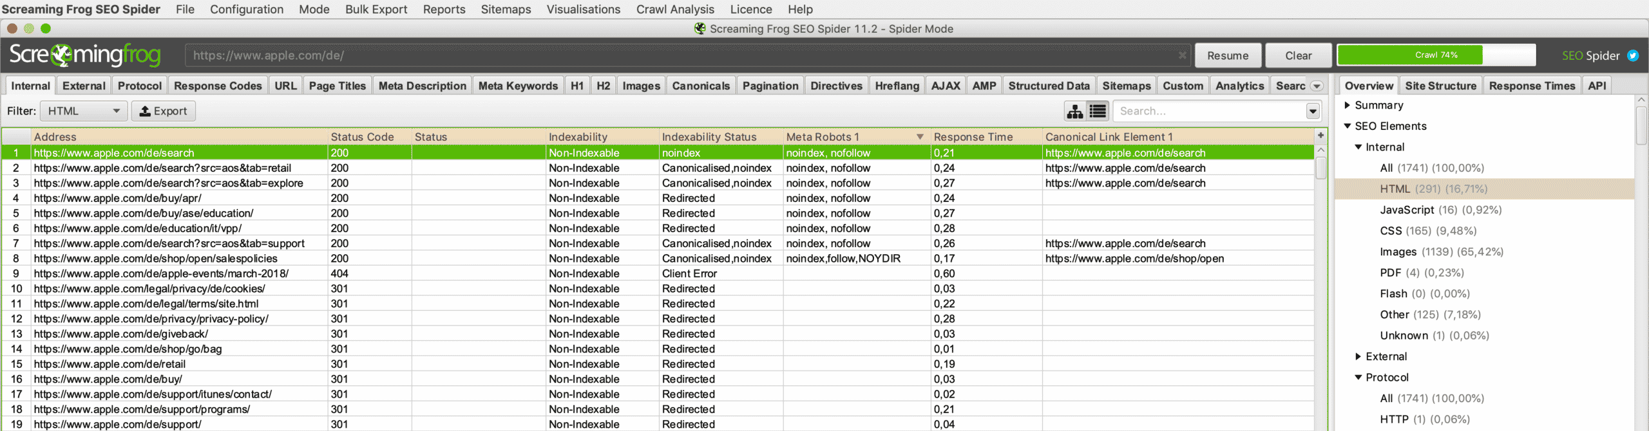Open the search box options dropdown
1649x431 pixels.
1313,111
